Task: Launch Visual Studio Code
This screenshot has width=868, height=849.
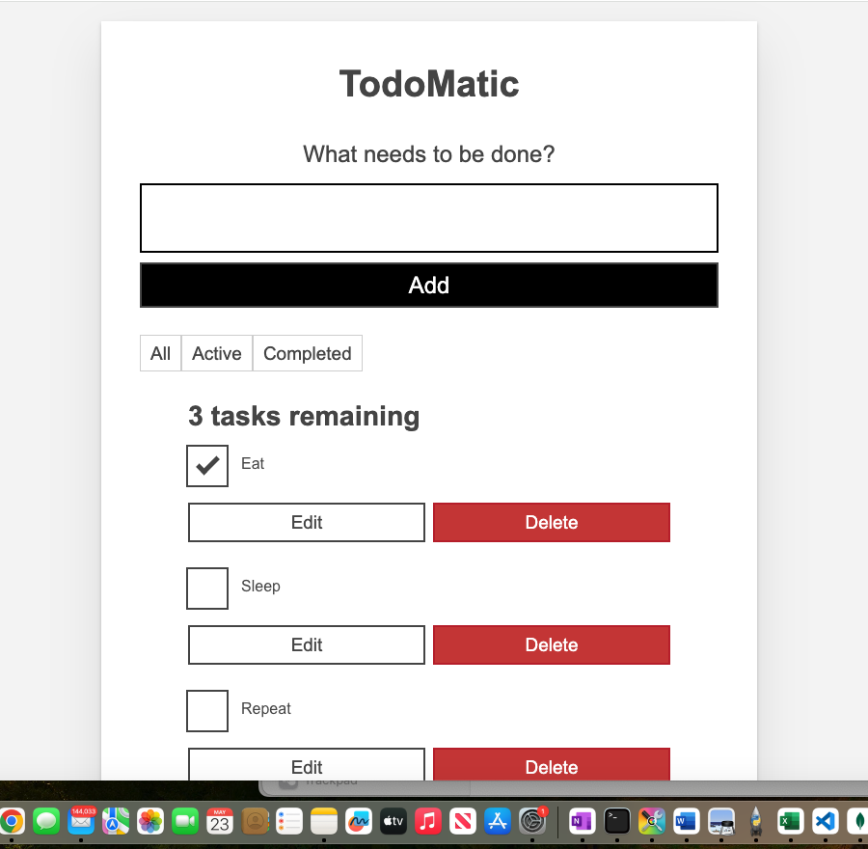Action: [825, 821]
